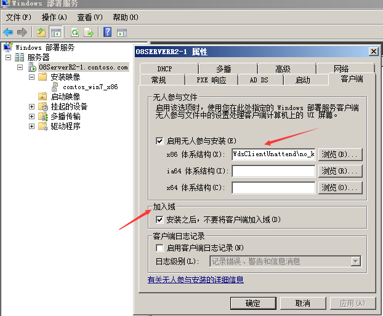
Task: Collapse the 安装映像 node
Action: [x=31, y=77]
